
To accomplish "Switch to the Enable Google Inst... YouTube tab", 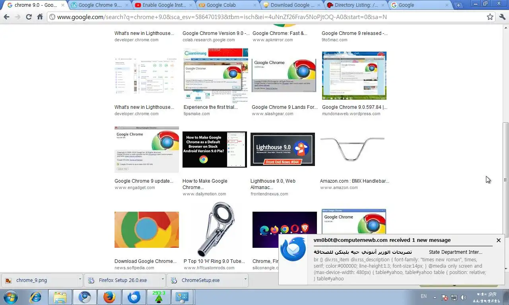I will [x=164, y=5].
